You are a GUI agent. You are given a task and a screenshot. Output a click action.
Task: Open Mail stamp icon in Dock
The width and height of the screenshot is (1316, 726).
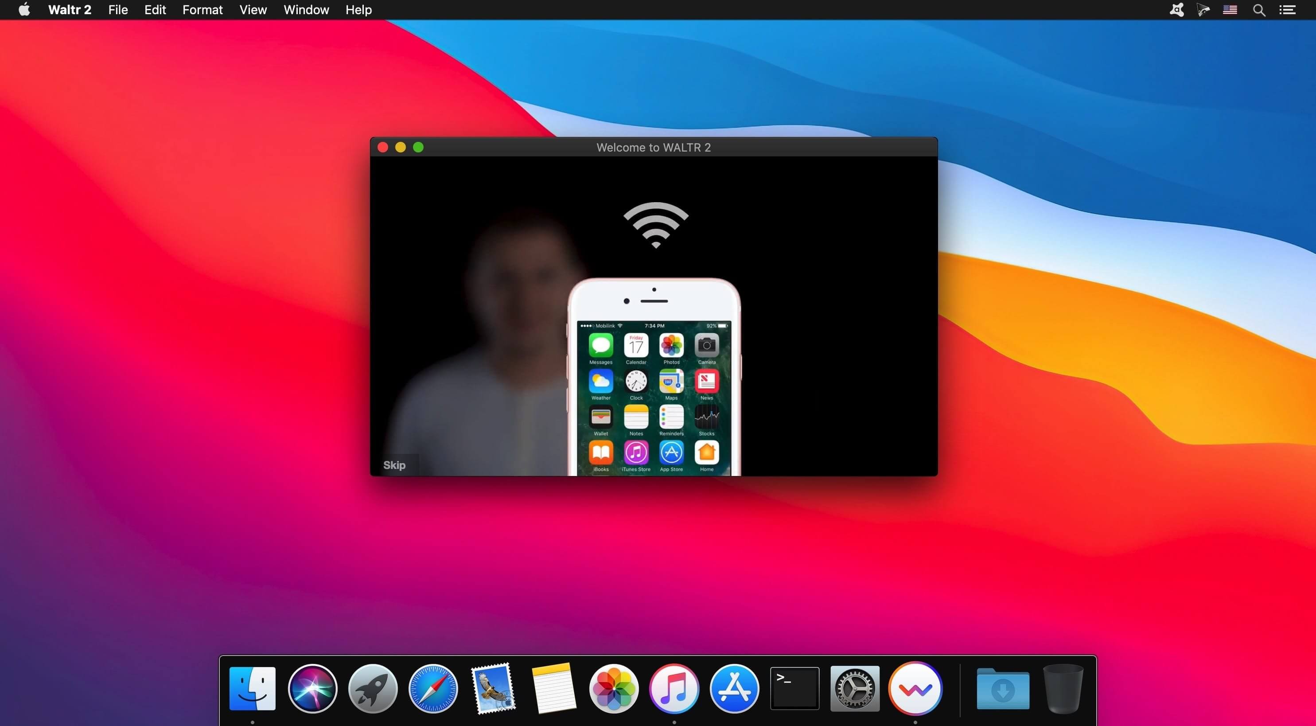pos(494,688)
